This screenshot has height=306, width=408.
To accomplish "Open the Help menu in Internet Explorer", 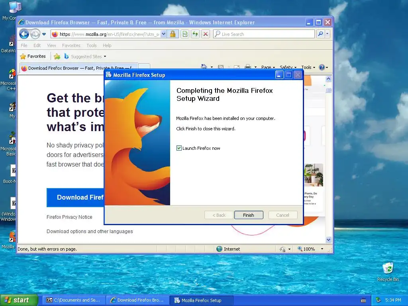I will click(107, 45).
